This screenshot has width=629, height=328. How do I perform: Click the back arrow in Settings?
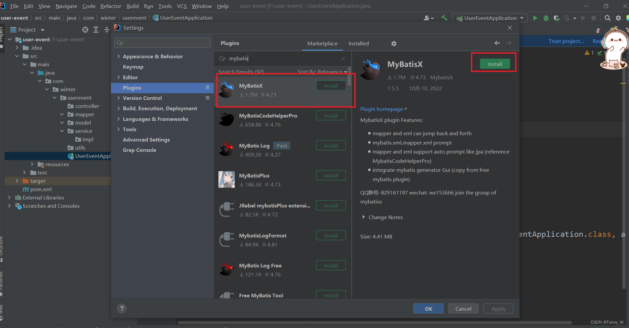[497, 43]
